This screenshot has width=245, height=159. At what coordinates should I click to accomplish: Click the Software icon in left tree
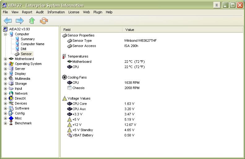tap(11, 108)
